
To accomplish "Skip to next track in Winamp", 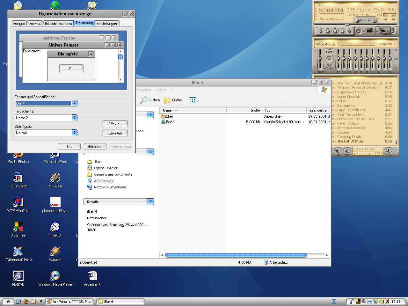I will [350, 32].
